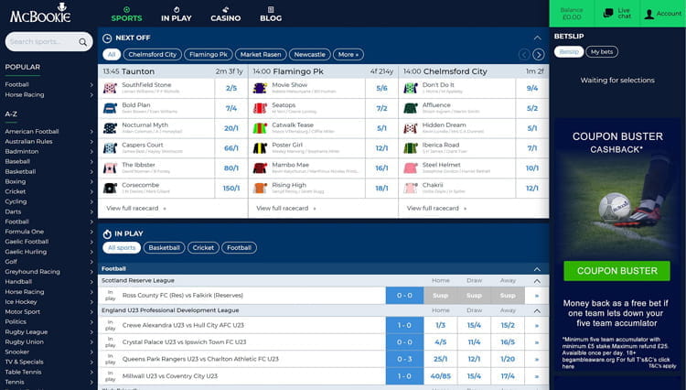Collapse the in-play Football section
Image resolution: width=686 pixels, height=390 pixels.
pos(537,269)
